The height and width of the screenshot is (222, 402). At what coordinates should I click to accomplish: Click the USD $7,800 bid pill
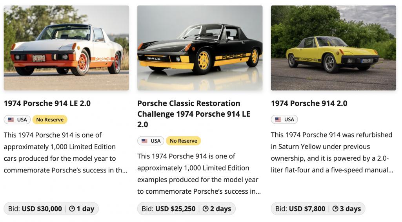click(x=318, y=209)
